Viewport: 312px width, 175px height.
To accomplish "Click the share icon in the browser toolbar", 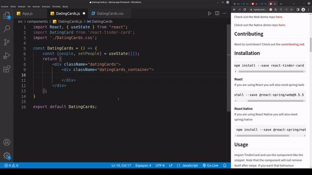I will [x=286, y=10].
